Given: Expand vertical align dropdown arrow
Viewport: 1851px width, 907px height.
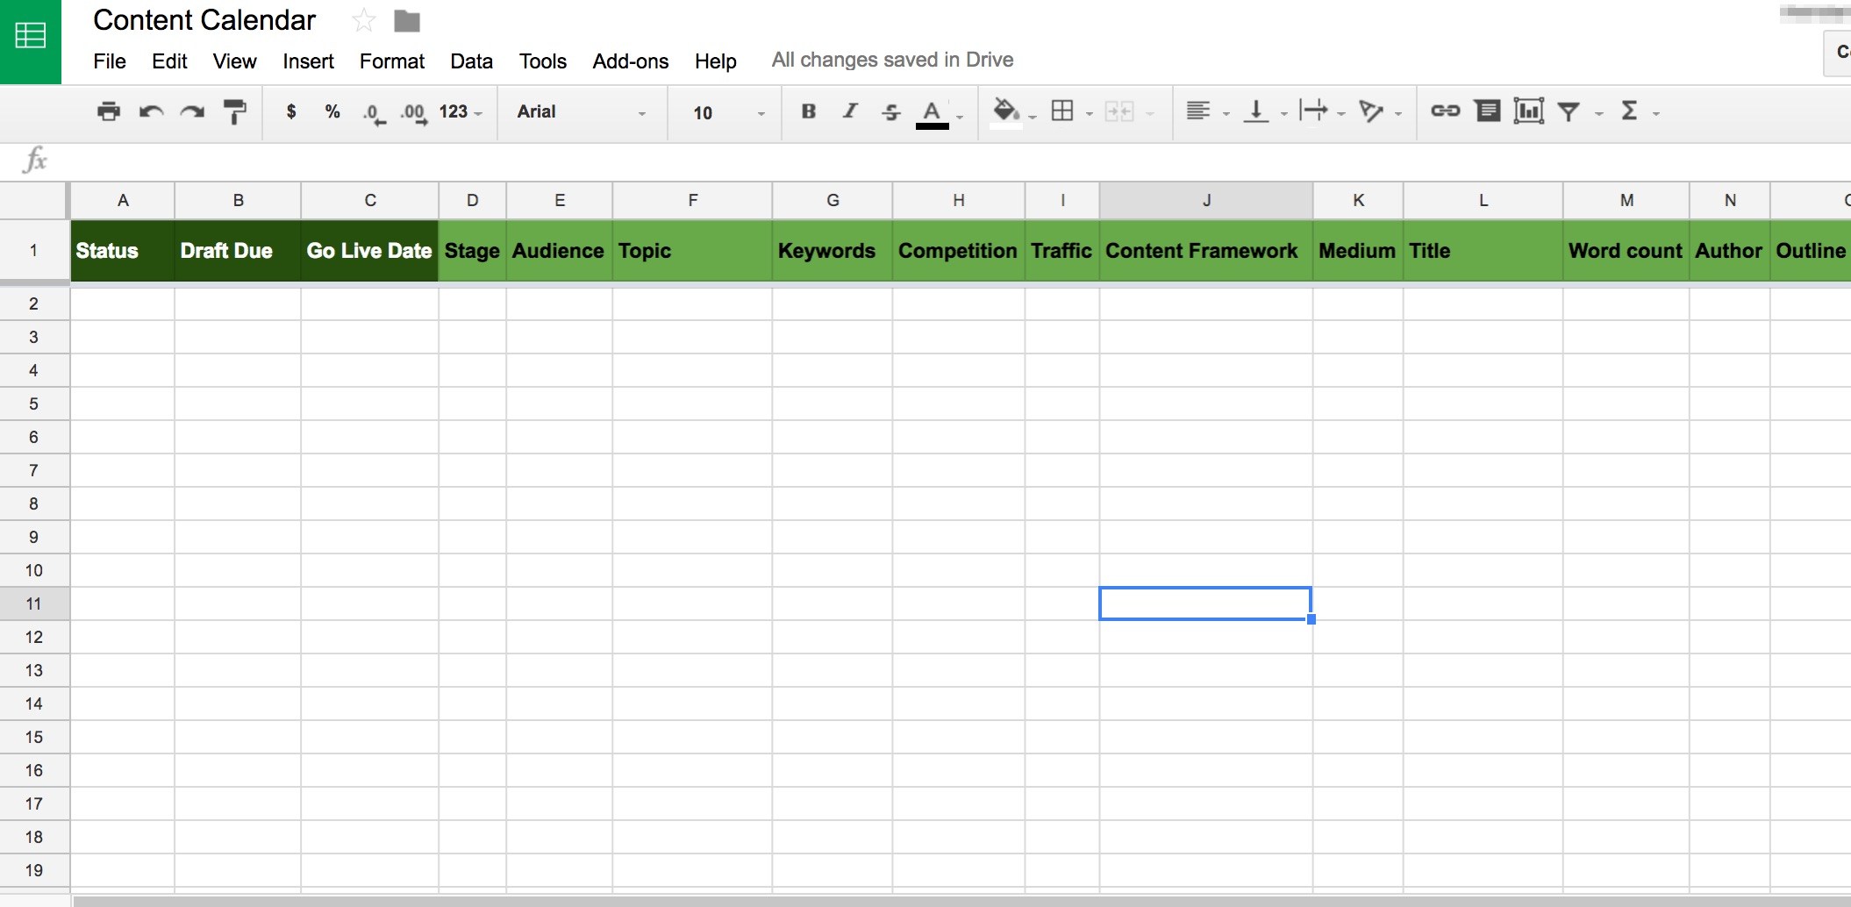Looking at the screenshot, I should pos(1284,113).
